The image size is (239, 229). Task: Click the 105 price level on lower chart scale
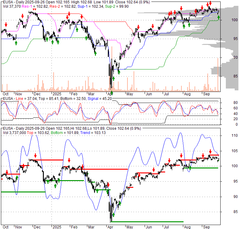[235, 151]
